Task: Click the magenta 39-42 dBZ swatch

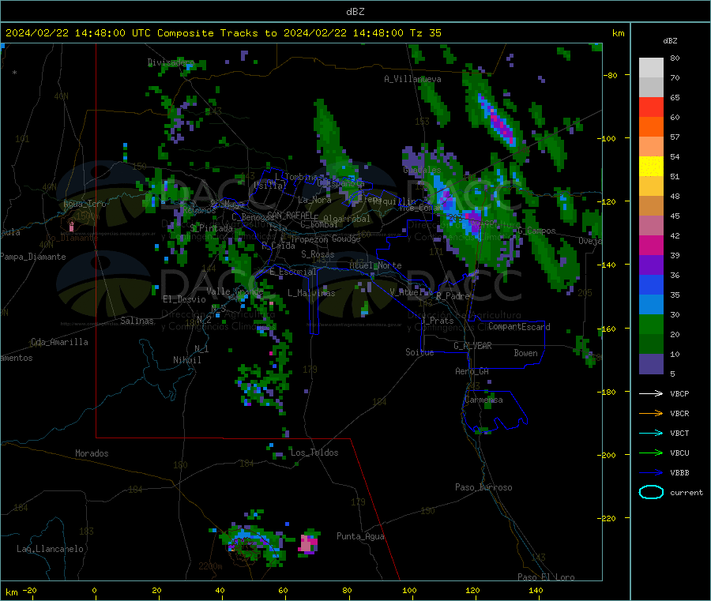Action: (651, 246)
